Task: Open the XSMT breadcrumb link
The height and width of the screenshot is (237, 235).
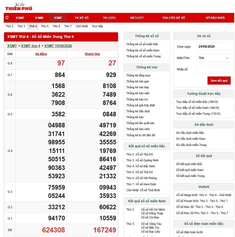Action: 12,46
